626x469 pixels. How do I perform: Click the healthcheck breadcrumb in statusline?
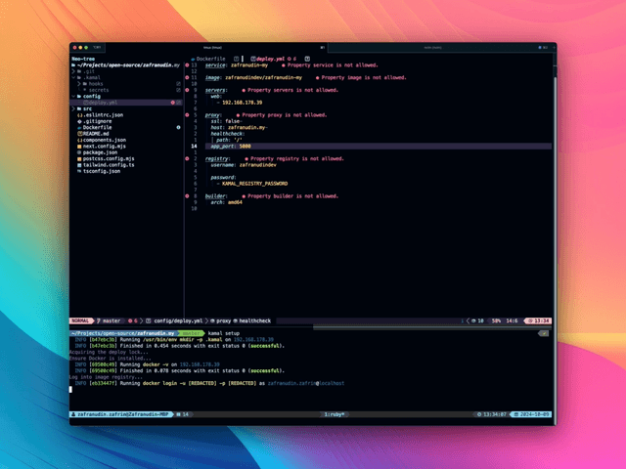(252, 320)
